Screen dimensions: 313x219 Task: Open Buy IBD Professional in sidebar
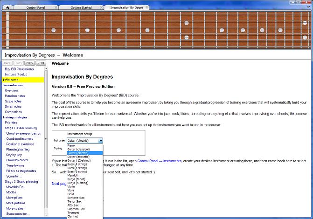click(19, 69)
